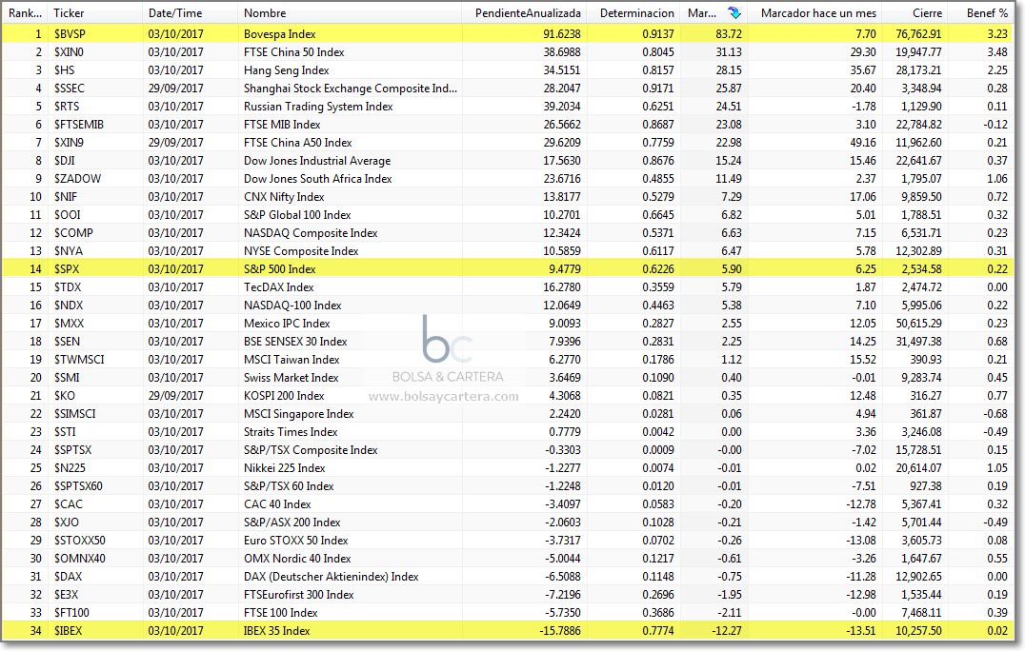Click the Hang Seng closing value 28,173.21
The width and height of the screenshot is (1025, 651).
pyautogui.click(x=917, y=70)
